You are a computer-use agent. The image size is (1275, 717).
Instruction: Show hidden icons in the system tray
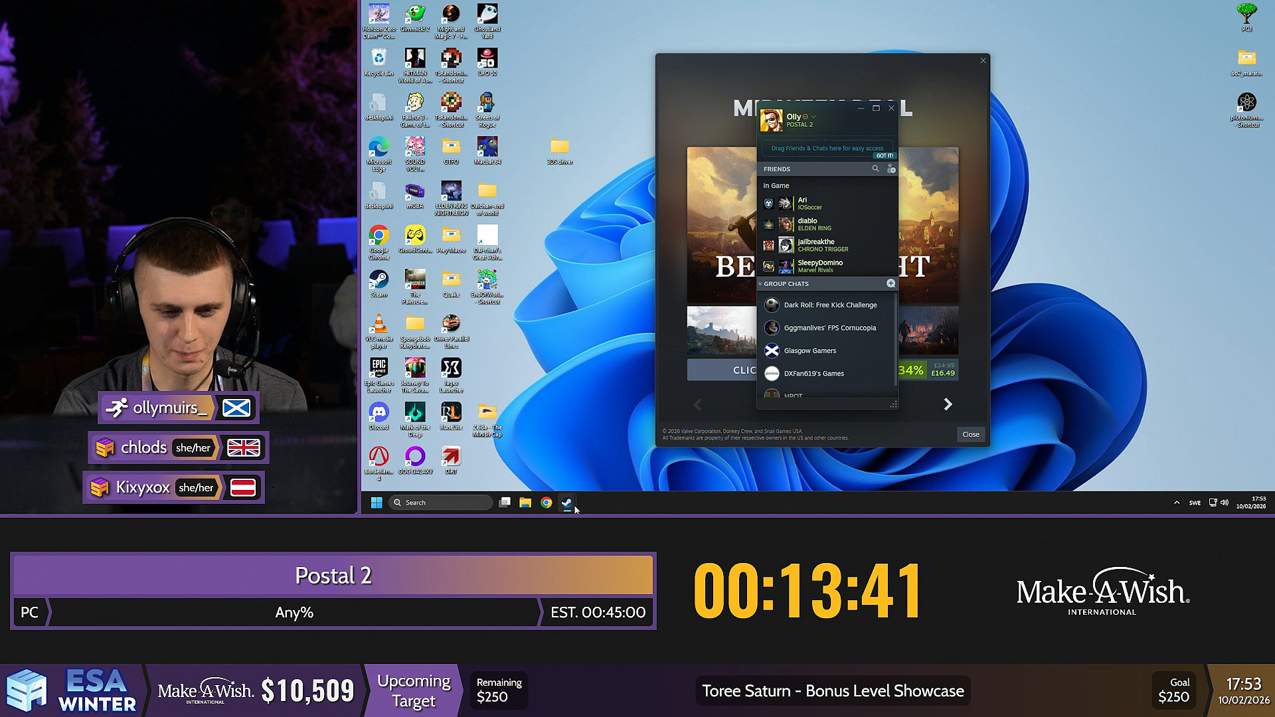tap(1177, 503)
